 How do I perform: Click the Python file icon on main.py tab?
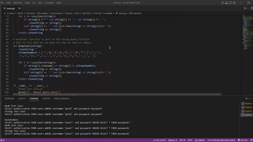tap(4, 8)
